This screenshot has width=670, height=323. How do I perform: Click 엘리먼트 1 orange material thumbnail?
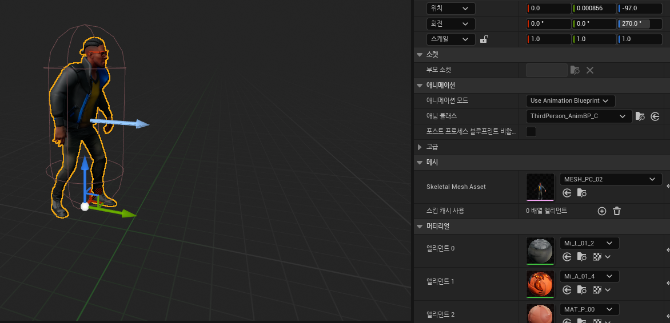[540, 284]
